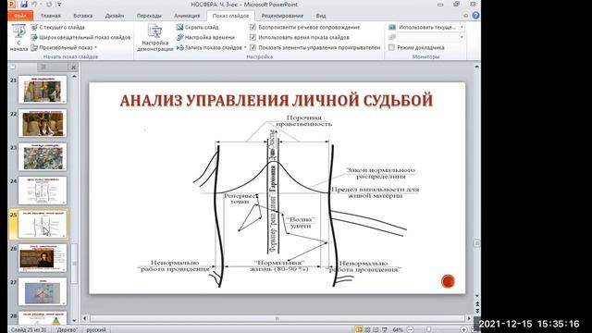Click thumbnails pane scroll up arrow
This screenshot has height=333, width=592.
[x=74, y=76]
